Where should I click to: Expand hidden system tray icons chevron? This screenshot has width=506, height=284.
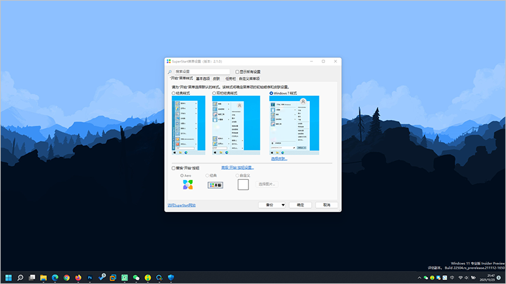coord(419,278)
